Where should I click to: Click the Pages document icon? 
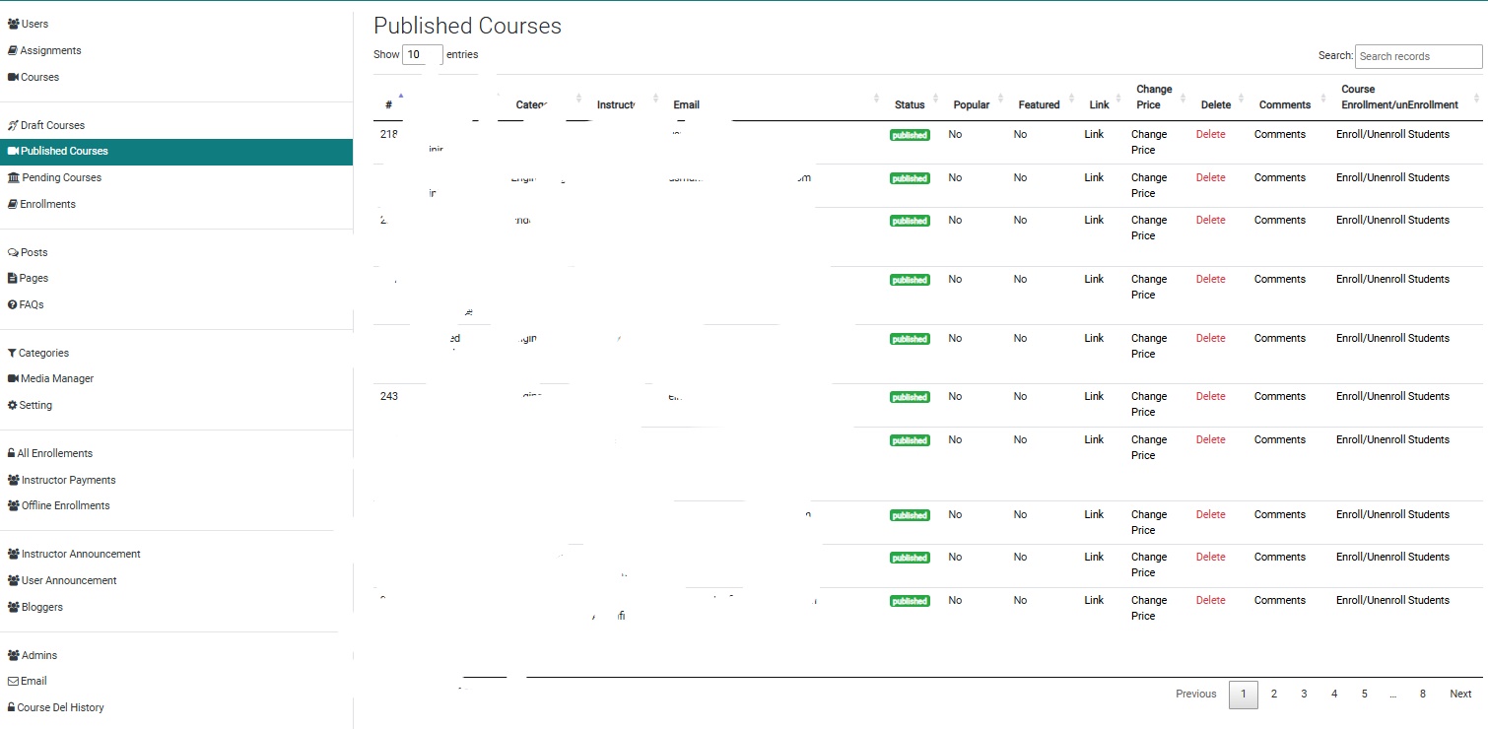12,278
